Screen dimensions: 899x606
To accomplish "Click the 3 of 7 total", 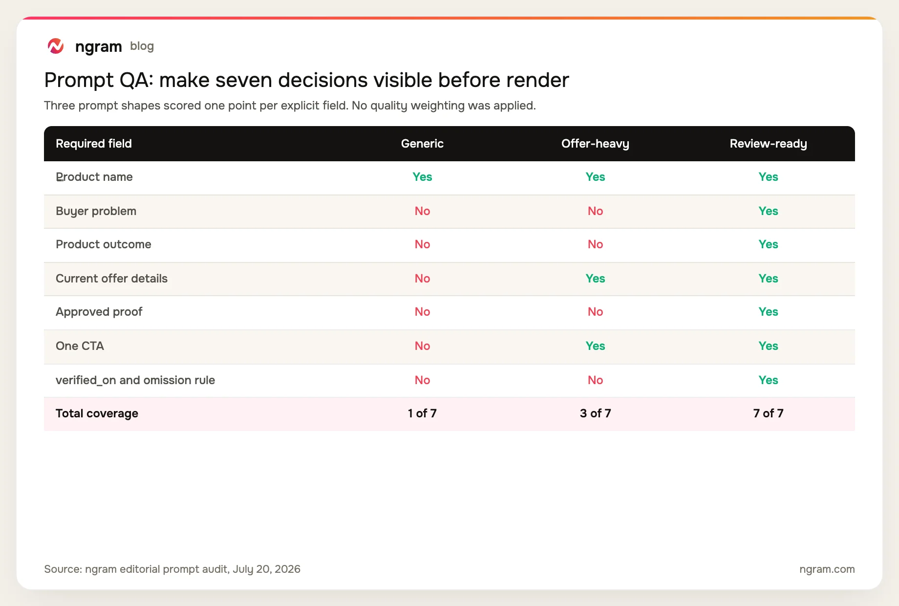I will pyautogui.click(x=595, y=413).
